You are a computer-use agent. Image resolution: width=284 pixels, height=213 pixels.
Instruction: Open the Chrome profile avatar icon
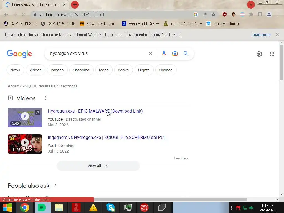(269, 14)
